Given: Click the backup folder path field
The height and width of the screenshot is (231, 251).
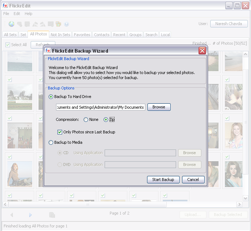Looking at the screenshot, I should (x=101, y=107).
